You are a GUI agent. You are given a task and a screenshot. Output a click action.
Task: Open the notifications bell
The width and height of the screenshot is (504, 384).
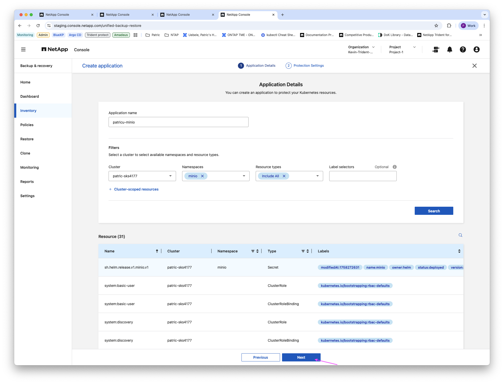pyautogui.click(x=449, y=49)
